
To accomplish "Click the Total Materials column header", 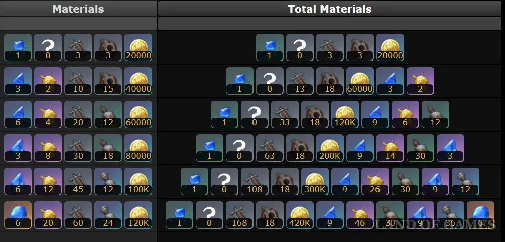I will coord(330,9).
